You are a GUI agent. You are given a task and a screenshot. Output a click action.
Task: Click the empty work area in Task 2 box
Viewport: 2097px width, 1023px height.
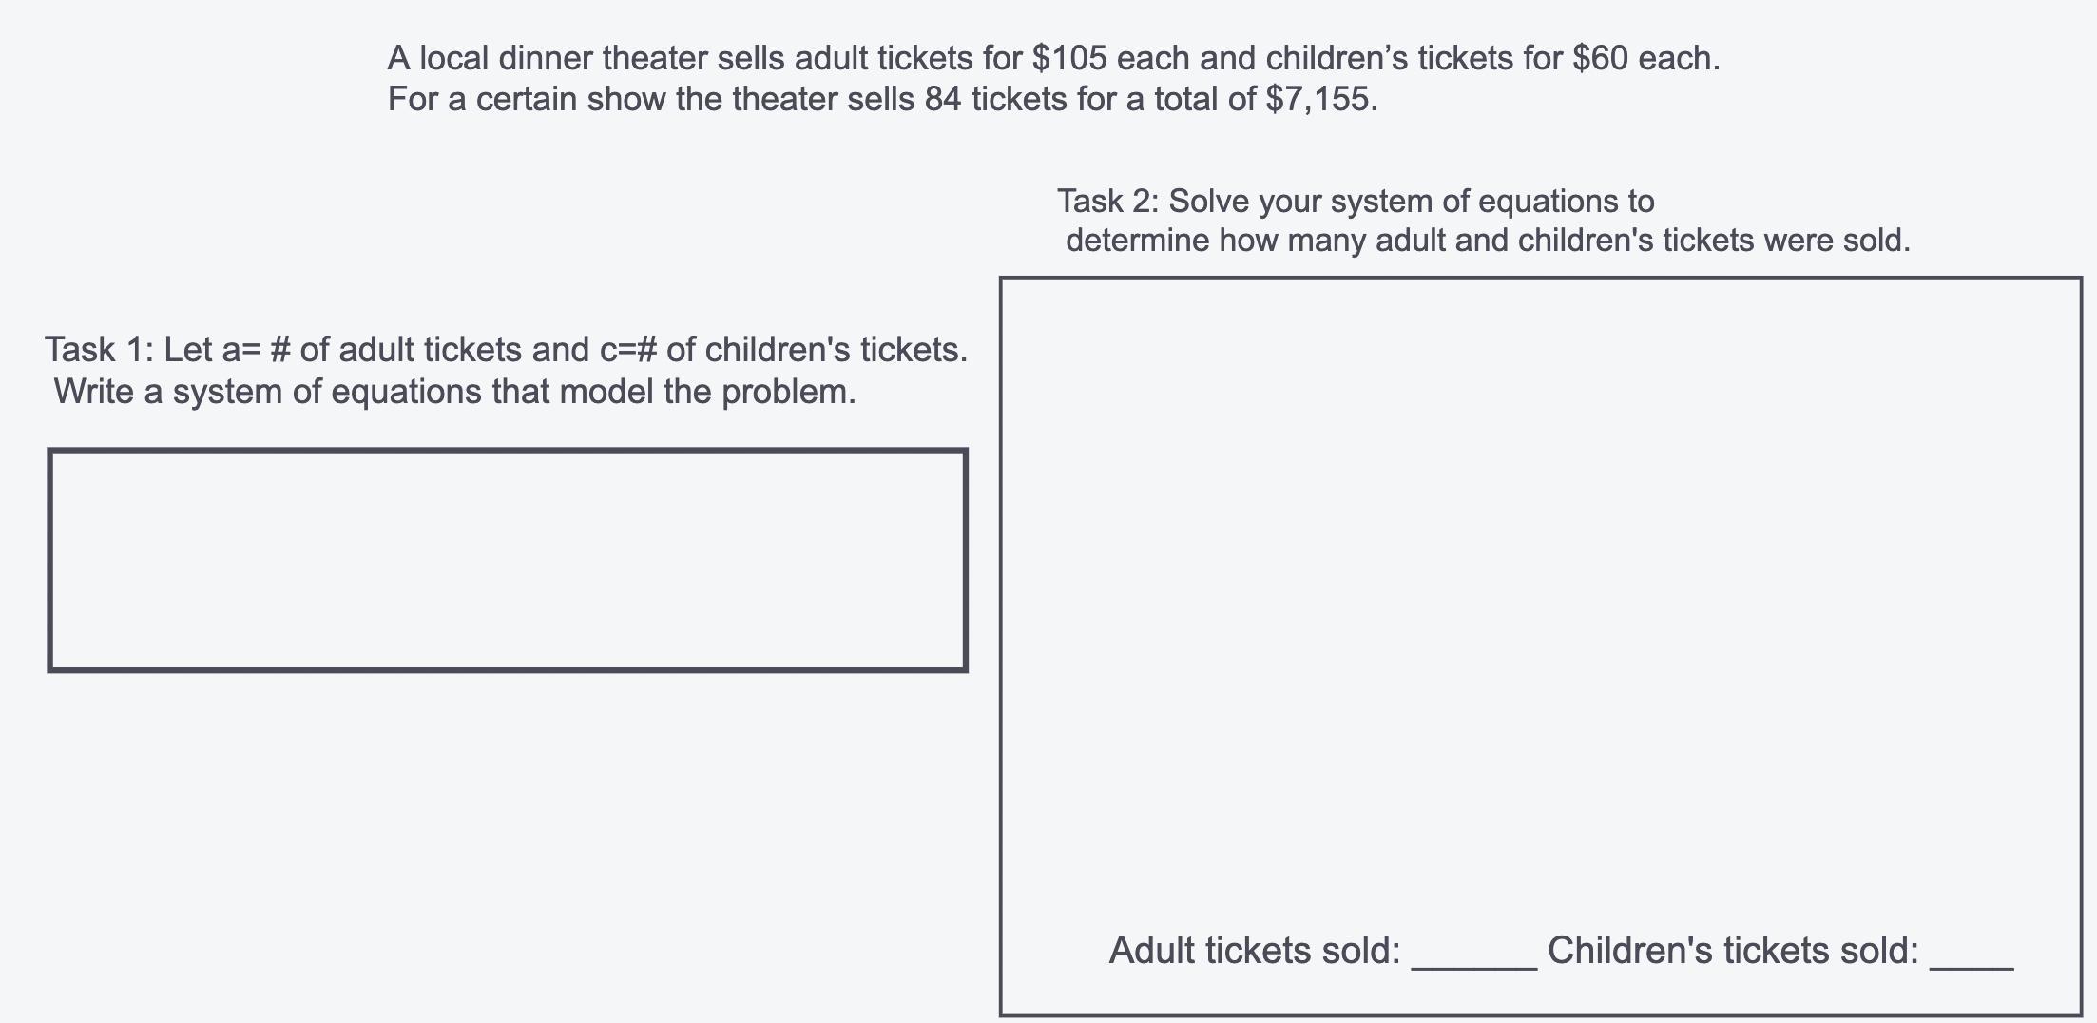1540,589
